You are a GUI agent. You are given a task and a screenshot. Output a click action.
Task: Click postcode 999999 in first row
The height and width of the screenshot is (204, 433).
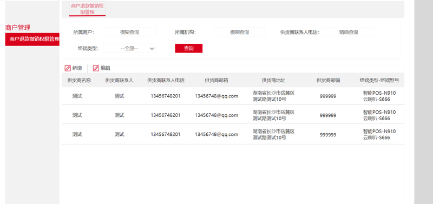(x=328, y=96)
